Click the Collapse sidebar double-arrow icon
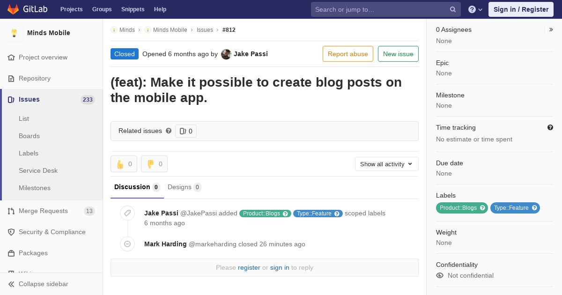 coord(11,284)
